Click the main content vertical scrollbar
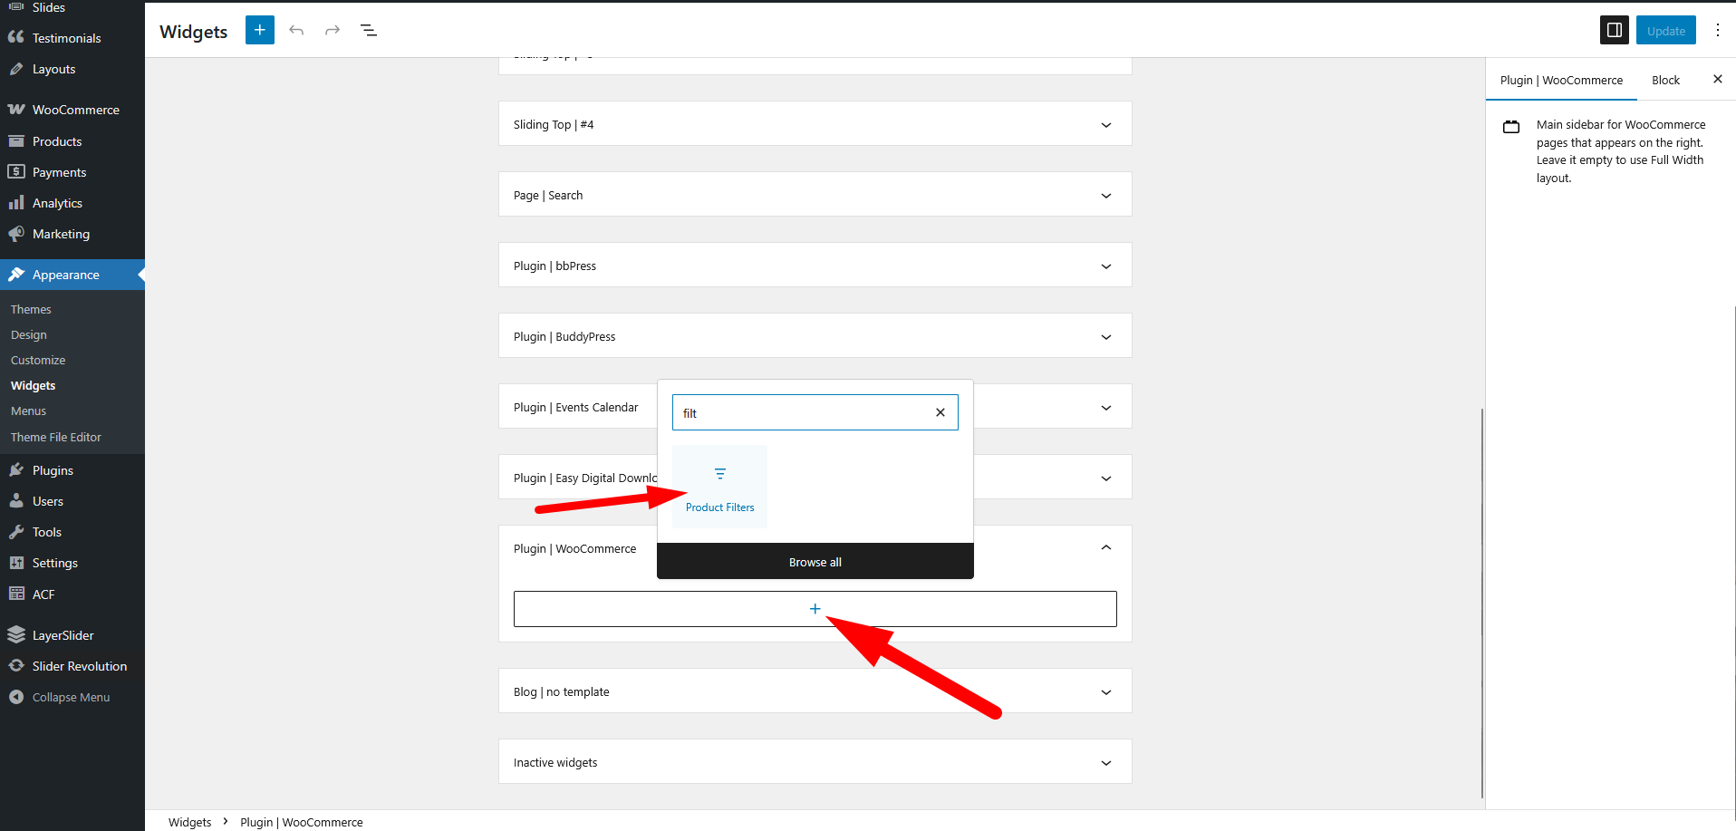 (x=1482, y=603)
